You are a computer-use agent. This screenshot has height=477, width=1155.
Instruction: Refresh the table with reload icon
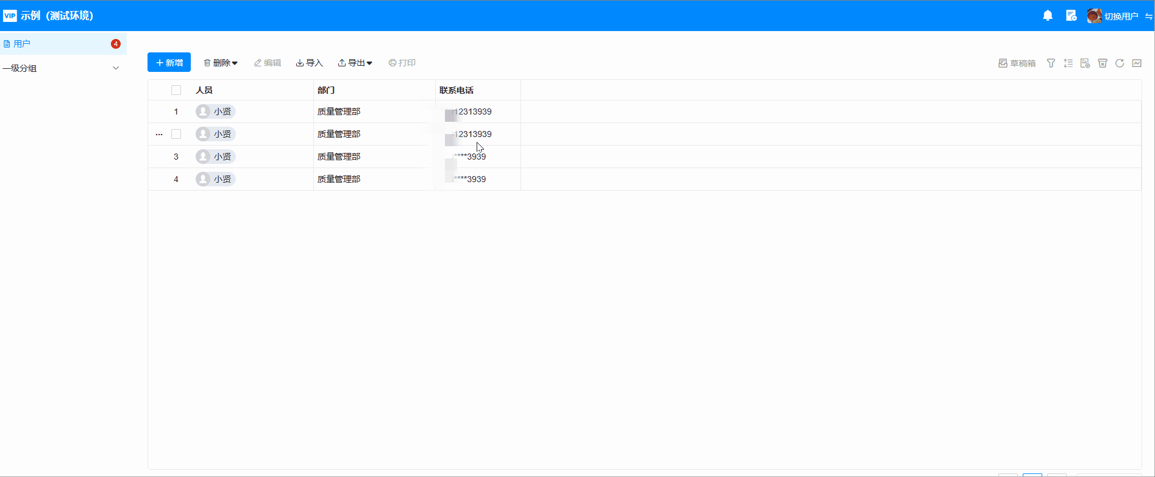click(x=1119, y=63)
